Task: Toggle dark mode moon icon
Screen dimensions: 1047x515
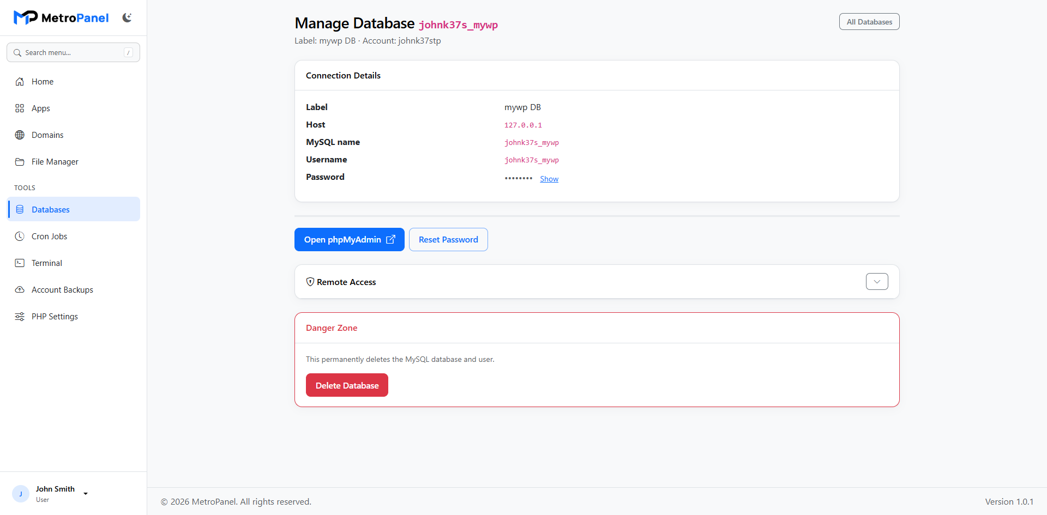Action: pos(127,18)
